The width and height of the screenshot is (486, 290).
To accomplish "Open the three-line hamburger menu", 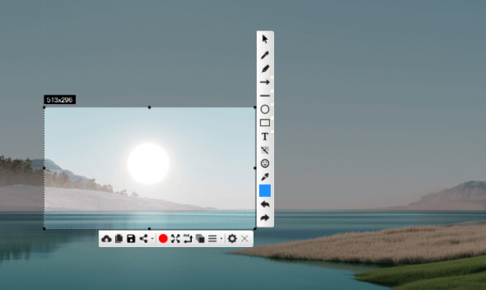I will click(x=212, y=238).
